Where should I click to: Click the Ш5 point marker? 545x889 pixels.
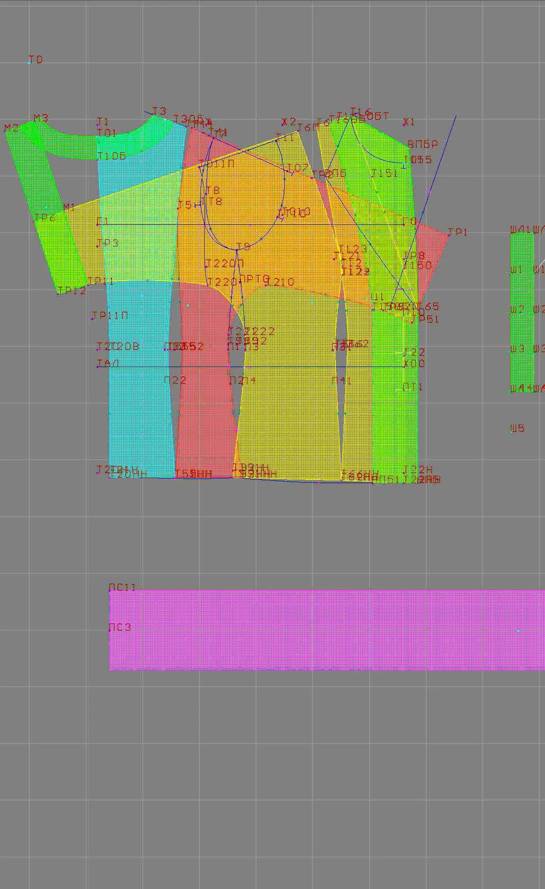[x=512, y=432]
